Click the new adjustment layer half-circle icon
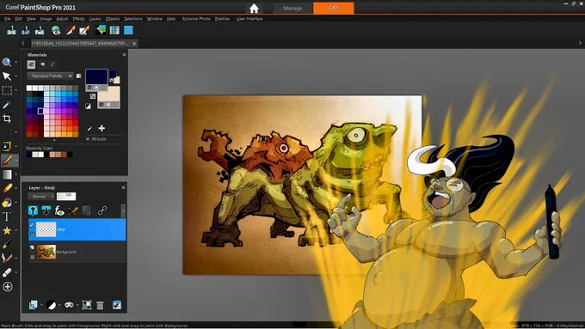585x329 pixels. coord(51,305)
